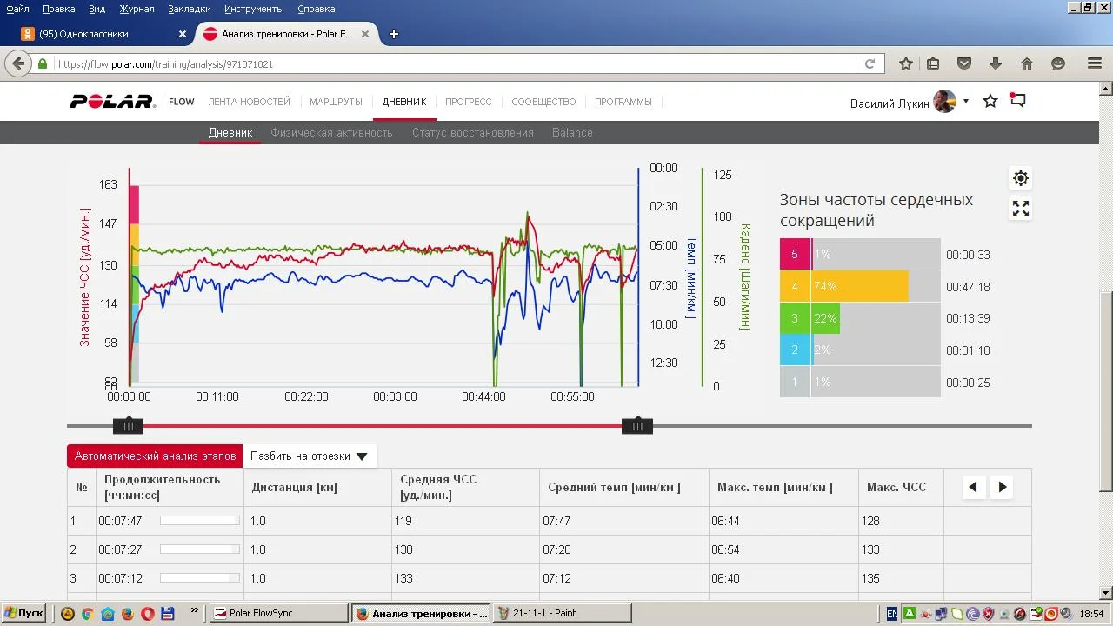The height and width of the screenshot is (626, 1113).
Task: Open notifications icon next to star
Action: coord(1017,101)
